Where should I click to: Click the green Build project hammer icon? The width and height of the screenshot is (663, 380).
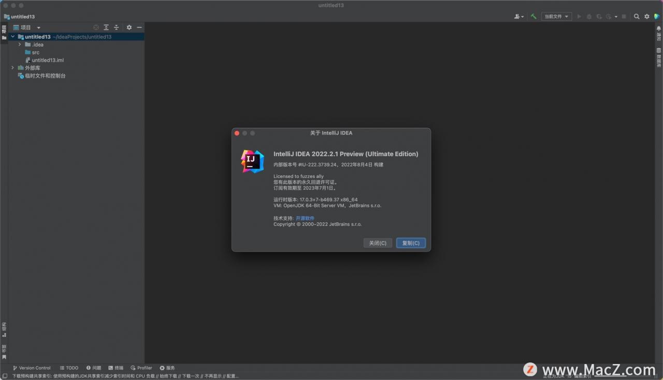pos(533,17)
